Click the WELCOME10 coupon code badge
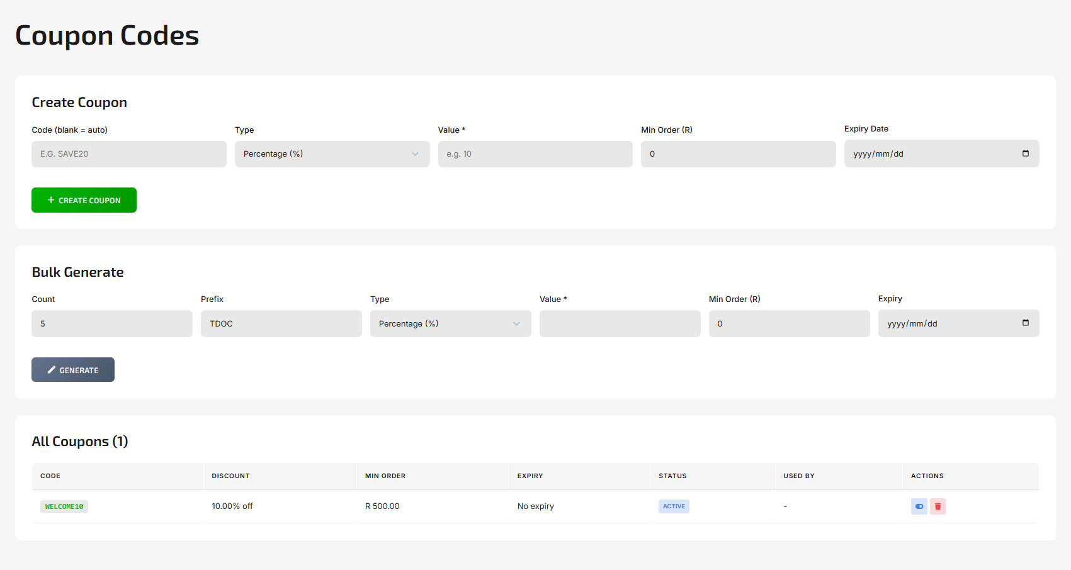Viewport: 1071px width, 570px height. [64, 506]
